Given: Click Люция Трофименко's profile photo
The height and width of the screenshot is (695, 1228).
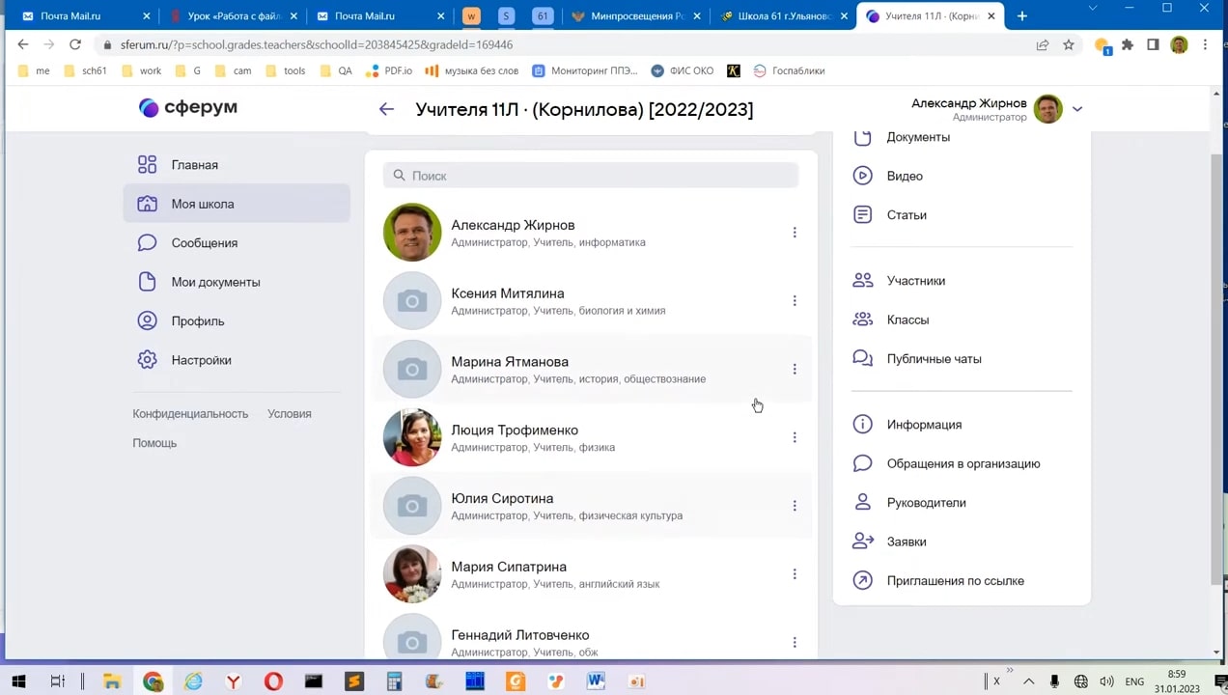Looking at the screenshot, I should pos(412,437).
